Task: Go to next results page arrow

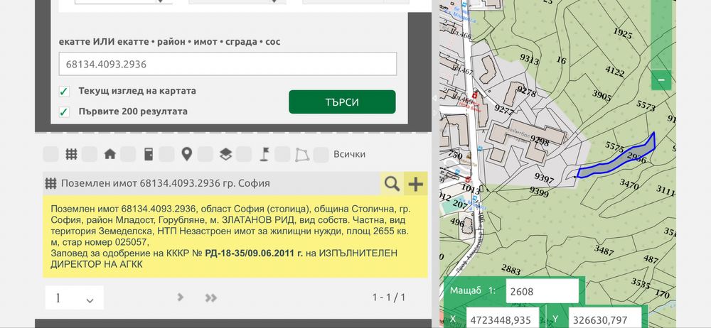Action: click(x=181, y=297)
